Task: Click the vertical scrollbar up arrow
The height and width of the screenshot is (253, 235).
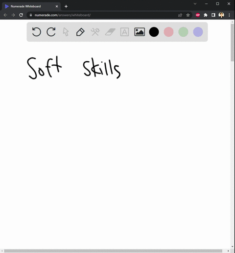Action: pos(233,22)
